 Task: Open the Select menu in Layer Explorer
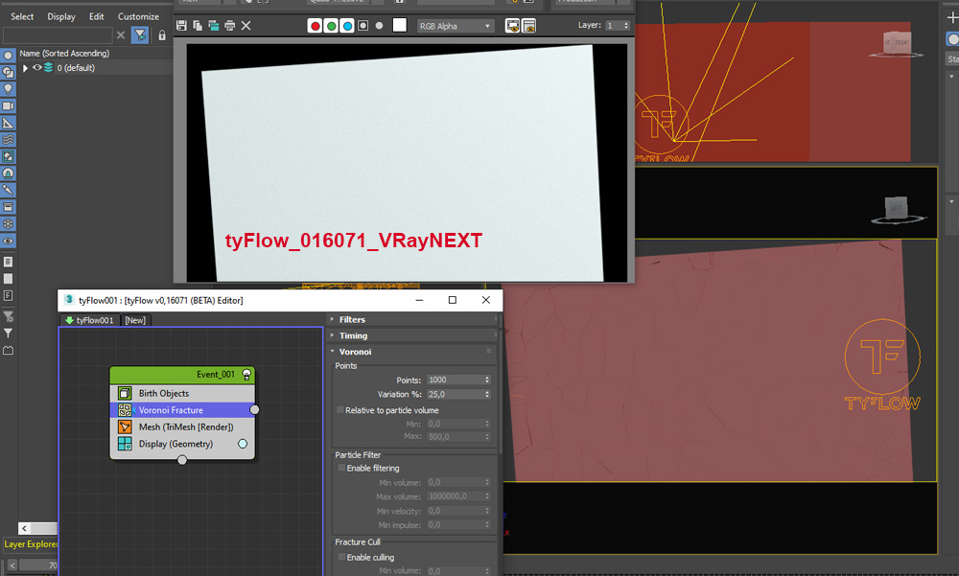point(22,16)
